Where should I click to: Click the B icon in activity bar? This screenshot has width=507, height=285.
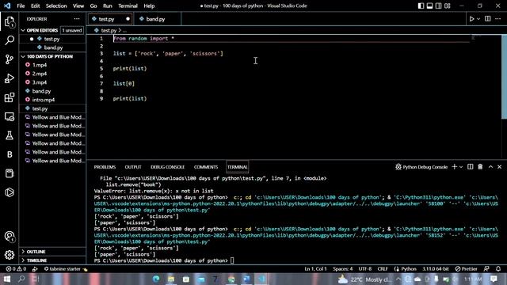click(x=10, y=154)
